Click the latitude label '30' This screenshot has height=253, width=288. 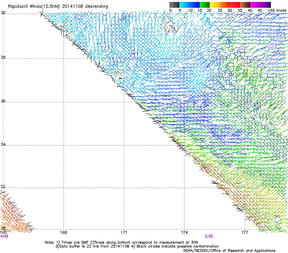[x=3, y=13]
